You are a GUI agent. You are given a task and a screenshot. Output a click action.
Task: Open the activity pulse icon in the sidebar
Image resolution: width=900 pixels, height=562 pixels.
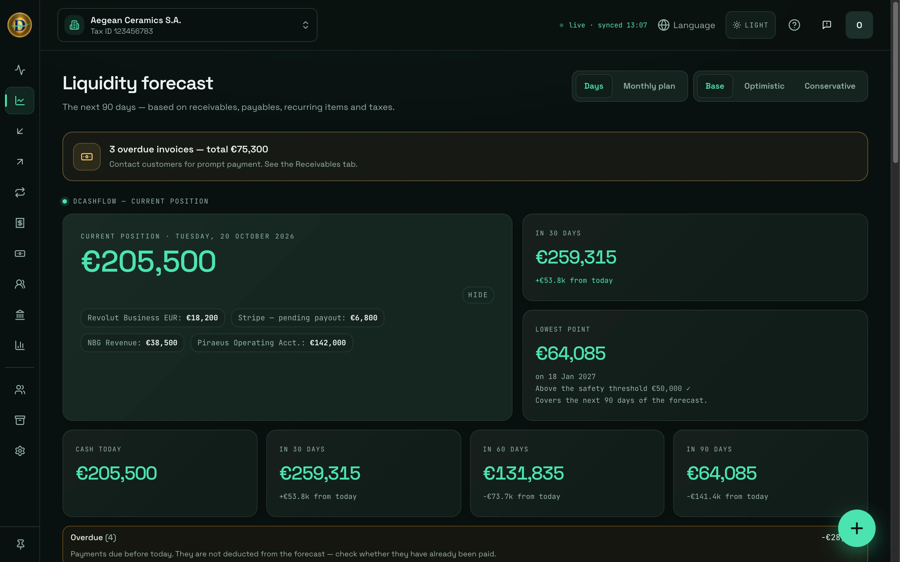click(x=20, y=70)
